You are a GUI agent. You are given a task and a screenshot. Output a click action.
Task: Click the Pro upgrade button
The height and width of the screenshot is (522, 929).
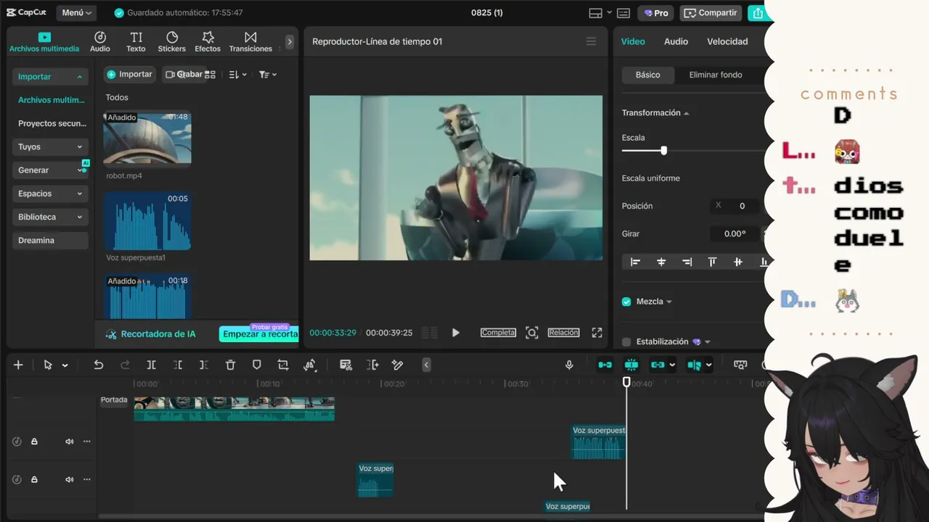pyautogui.click(x=656, y=13)
